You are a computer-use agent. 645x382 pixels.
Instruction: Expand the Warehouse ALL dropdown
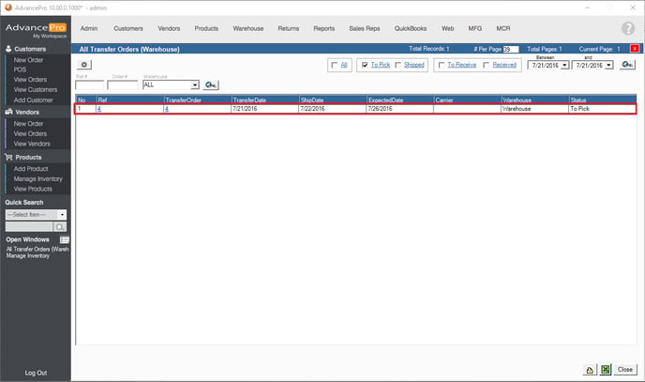[x=194, y=85]
